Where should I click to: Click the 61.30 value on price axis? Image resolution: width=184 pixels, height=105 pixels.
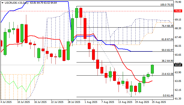coord(178,99)
